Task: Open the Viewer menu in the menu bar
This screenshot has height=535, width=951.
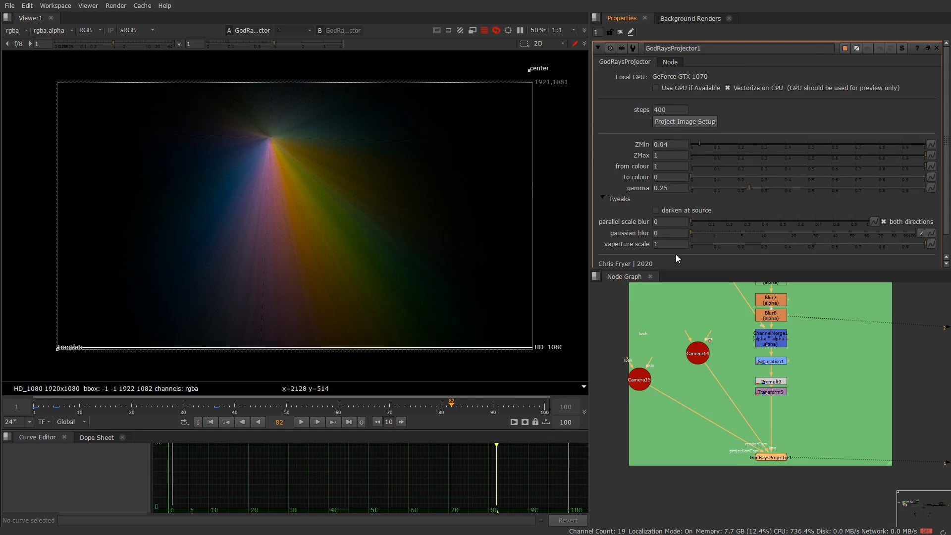Action: coord(88,5)
